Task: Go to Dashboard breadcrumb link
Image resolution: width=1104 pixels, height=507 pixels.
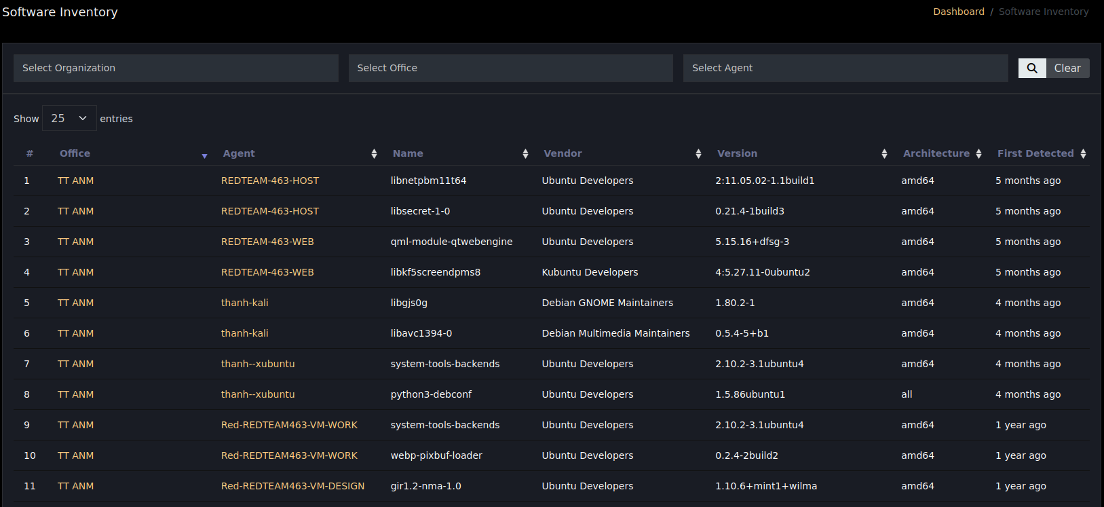Action: (x=958, y=12)
